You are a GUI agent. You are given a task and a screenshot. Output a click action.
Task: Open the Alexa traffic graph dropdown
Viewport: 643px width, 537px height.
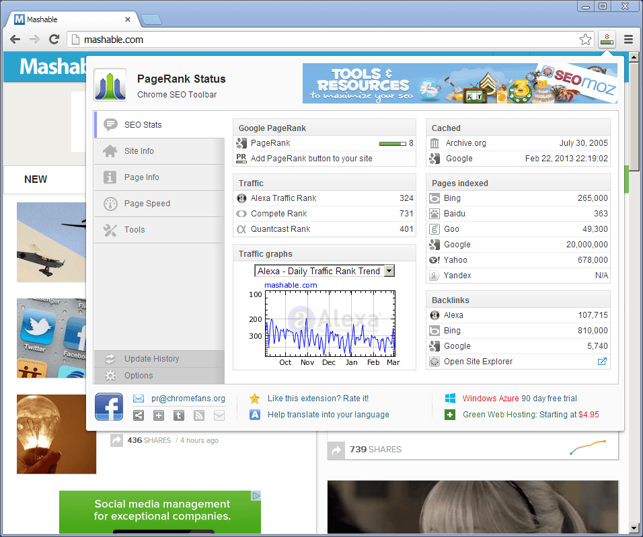click(324, 271)
